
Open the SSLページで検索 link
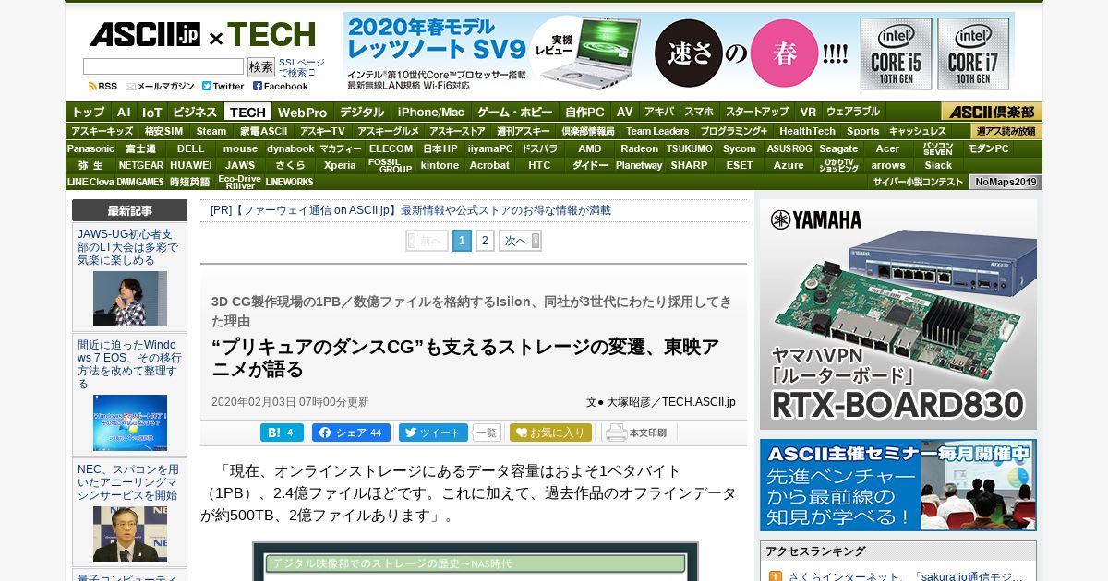pos(300,67)
